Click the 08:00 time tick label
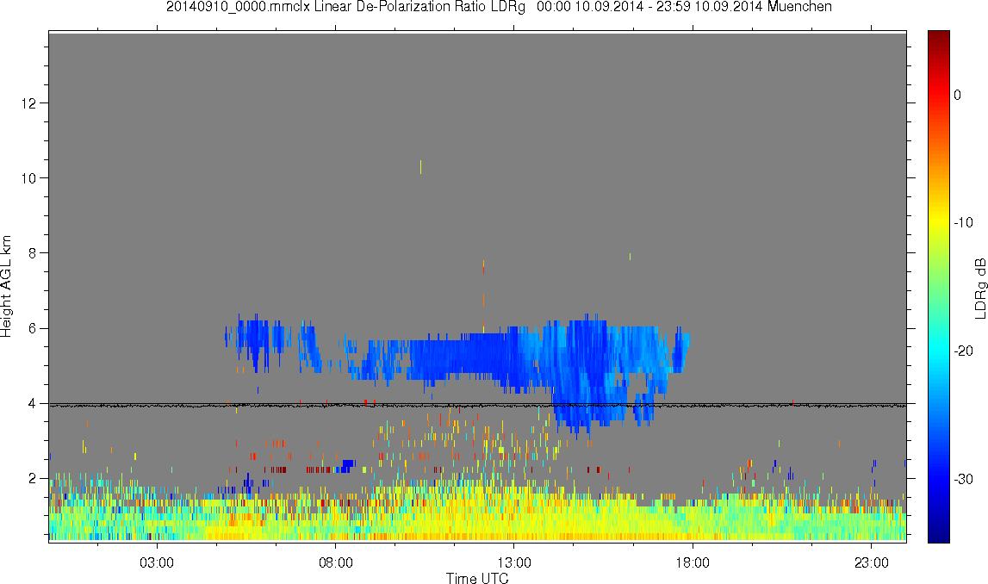Image resolution: width=988 pixels, height=584 pixels. click(x=335, y=562)
